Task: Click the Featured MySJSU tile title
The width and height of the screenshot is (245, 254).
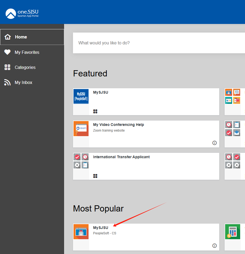Action: tap(101, 93)
